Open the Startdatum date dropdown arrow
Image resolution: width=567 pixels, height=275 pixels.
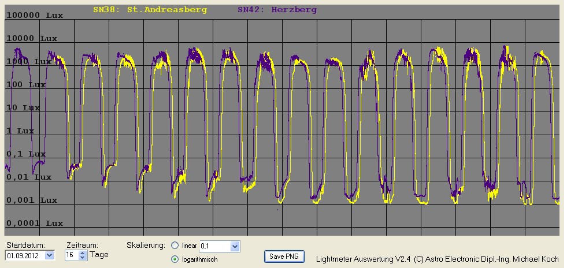50,255
